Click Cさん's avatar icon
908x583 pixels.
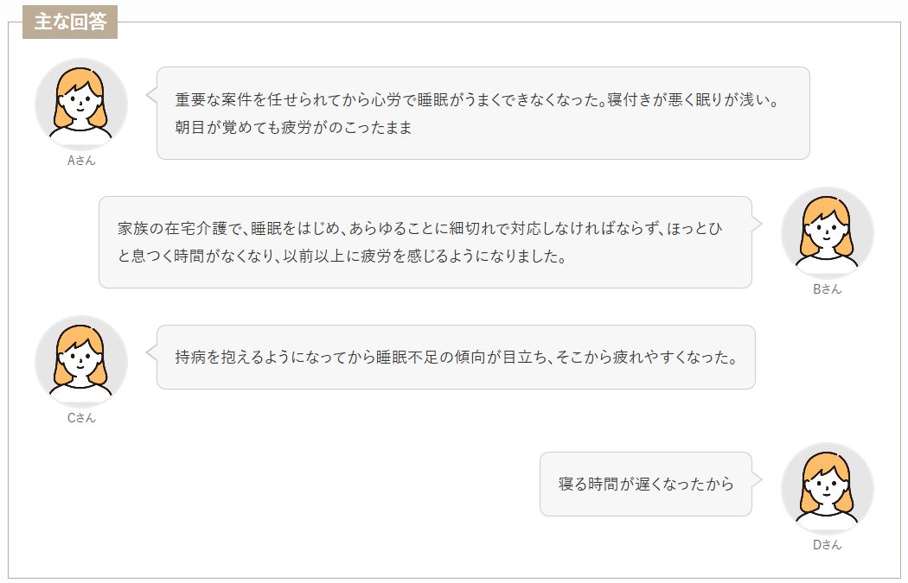coord(81,362)
